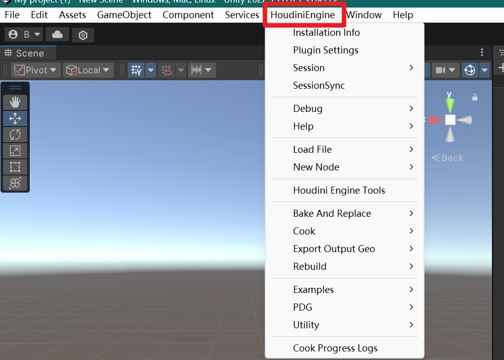
Task: Open Scene view options kebab menu
Action: click(x=481, y=52)
